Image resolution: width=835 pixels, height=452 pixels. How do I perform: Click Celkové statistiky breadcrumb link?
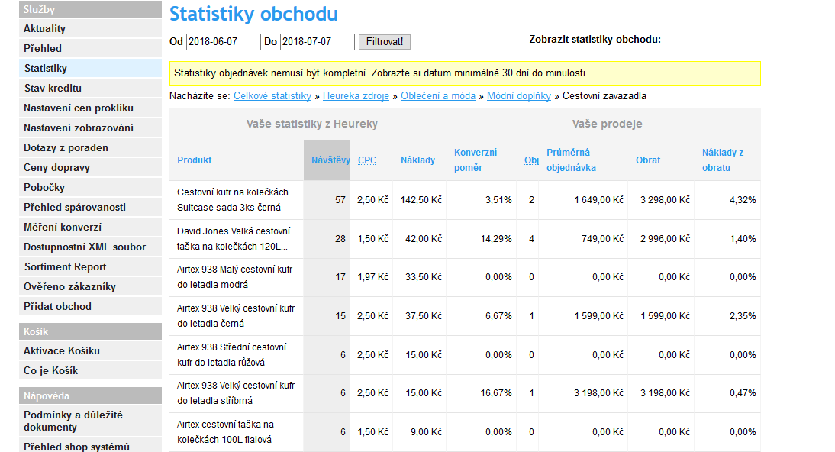pyautogui.click(x=272, y=96)
